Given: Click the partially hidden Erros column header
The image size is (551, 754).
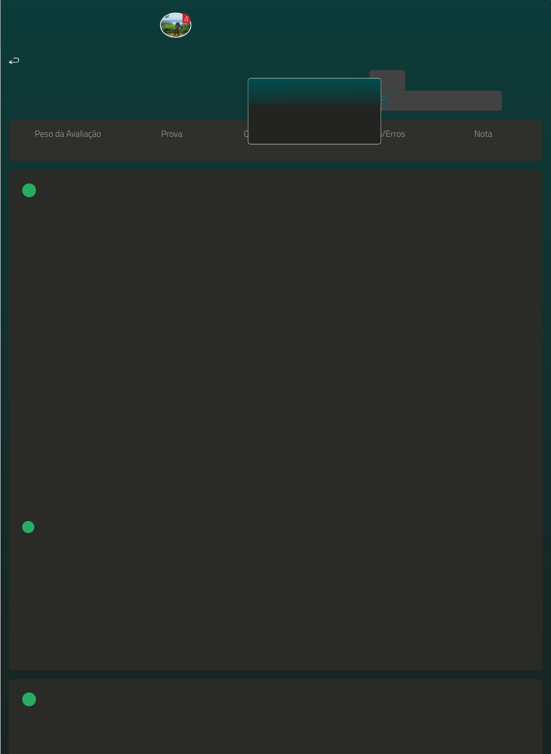Looking at the screenshot, I should (x=393, y=134).
